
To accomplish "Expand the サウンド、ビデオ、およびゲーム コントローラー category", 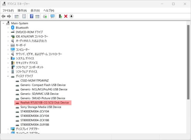I will 8,54.
